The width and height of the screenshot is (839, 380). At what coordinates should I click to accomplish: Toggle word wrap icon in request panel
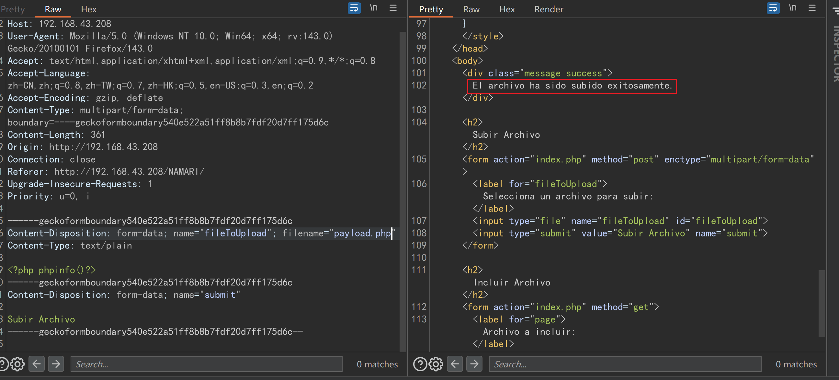pos(354,8)
